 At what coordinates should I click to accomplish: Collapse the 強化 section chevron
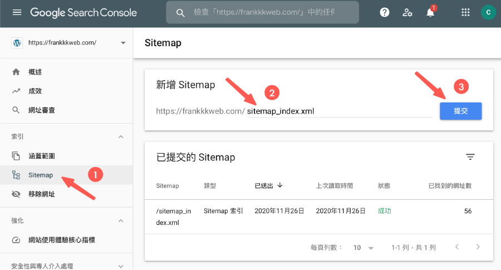pos(121,221)
